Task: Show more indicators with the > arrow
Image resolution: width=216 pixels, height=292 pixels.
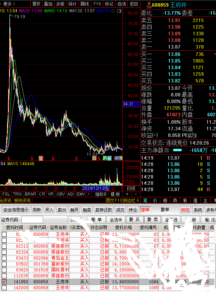Action: [88, 194]
